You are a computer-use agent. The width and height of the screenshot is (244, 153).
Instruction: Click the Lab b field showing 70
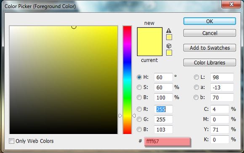pos(222,97)
